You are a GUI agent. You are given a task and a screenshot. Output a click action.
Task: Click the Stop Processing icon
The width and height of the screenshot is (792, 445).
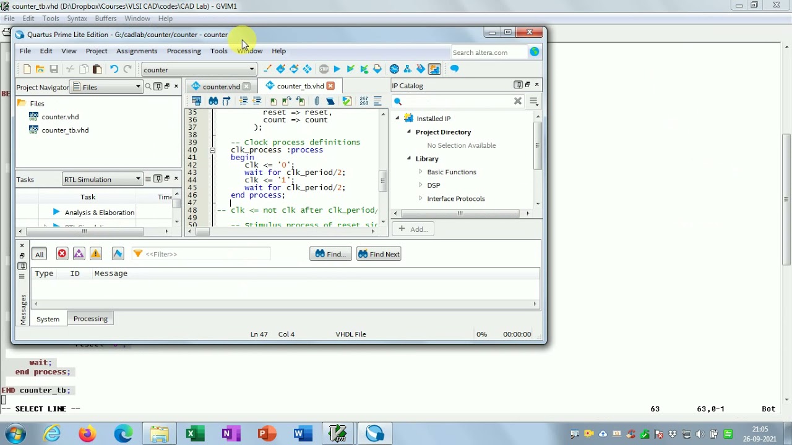click(324, 69)
